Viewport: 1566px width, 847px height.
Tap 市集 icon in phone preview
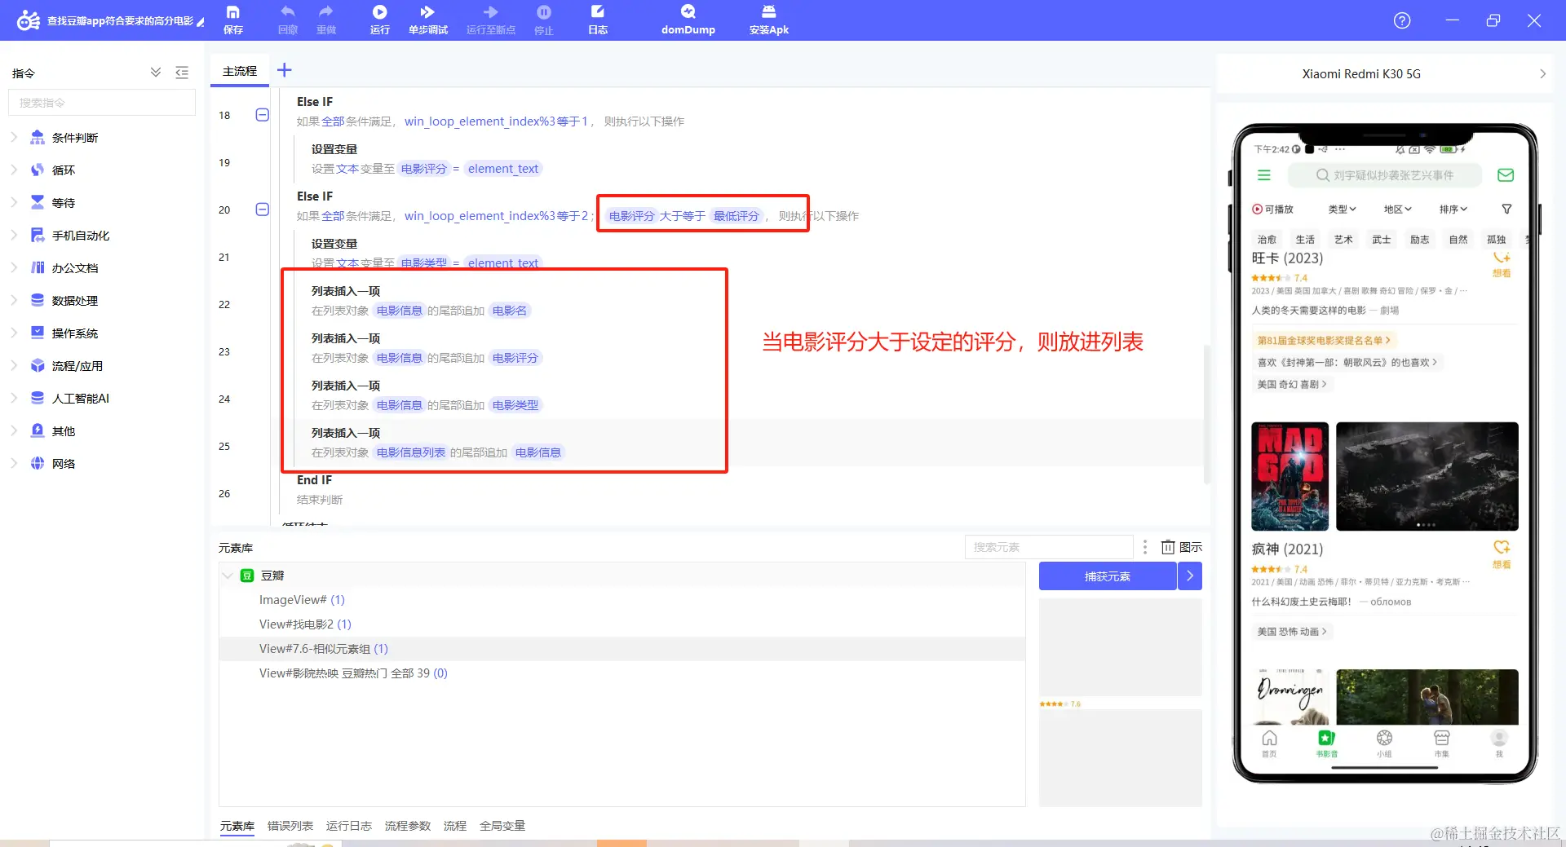pos(1442,743)
